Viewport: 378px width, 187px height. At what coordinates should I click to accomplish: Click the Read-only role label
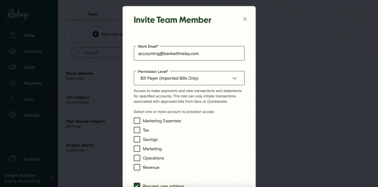click(x=75, y=79)
